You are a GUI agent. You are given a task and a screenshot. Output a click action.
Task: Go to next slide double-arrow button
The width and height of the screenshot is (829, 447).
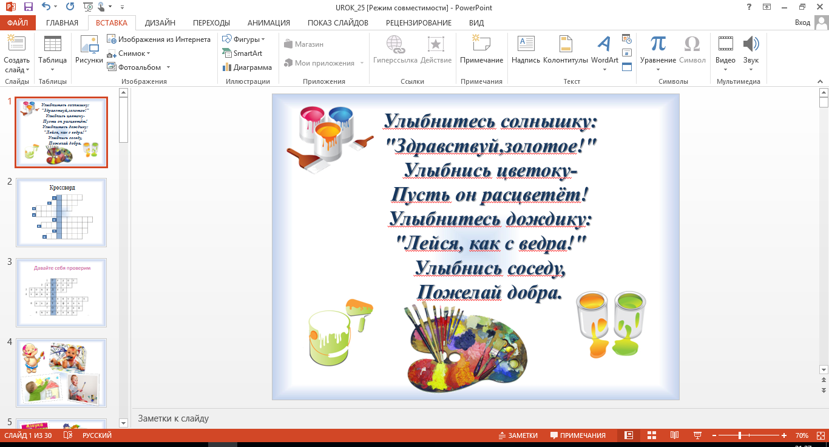click(824, 389)
